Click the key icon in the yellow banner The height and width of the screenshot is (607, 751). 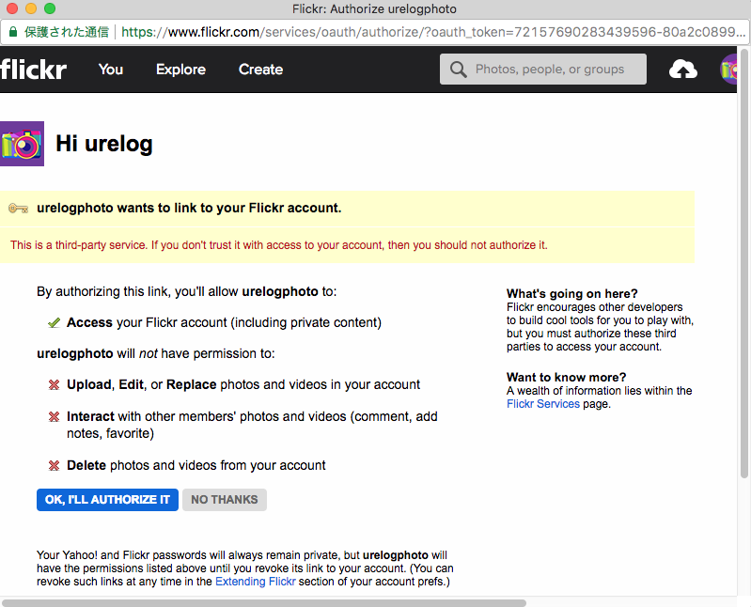[x=18, y=209]
